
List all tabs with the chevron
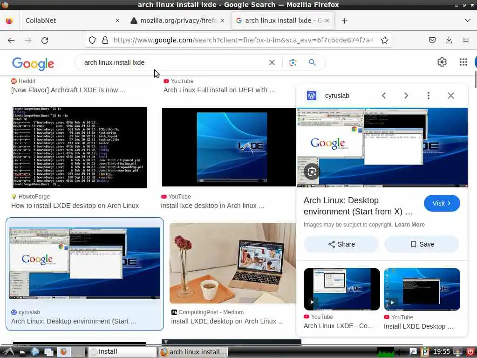click(x=468, y=21)
